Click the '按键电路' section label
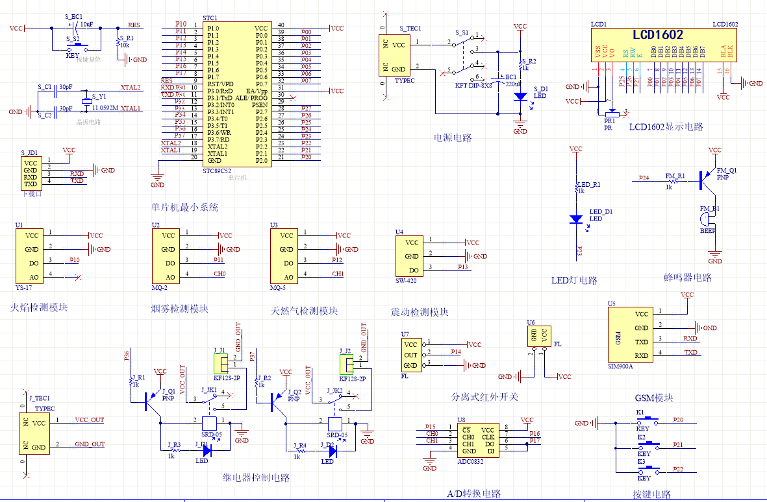 pos(651,494)
